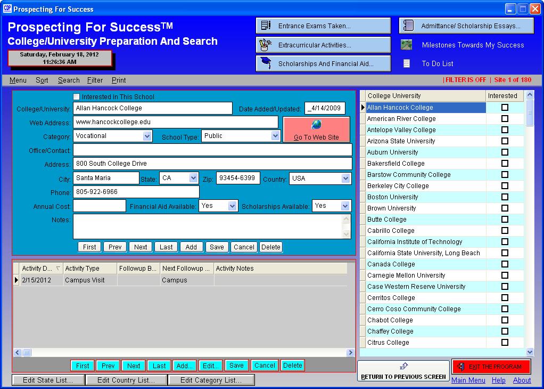The image size is (544, 389).
Task: Check Interested In This School box
Action: 76,96
